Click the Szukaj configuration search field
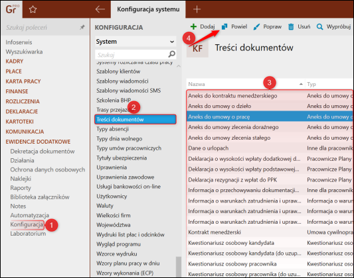Screen dimensions: 354x278 tap(132, 55)
